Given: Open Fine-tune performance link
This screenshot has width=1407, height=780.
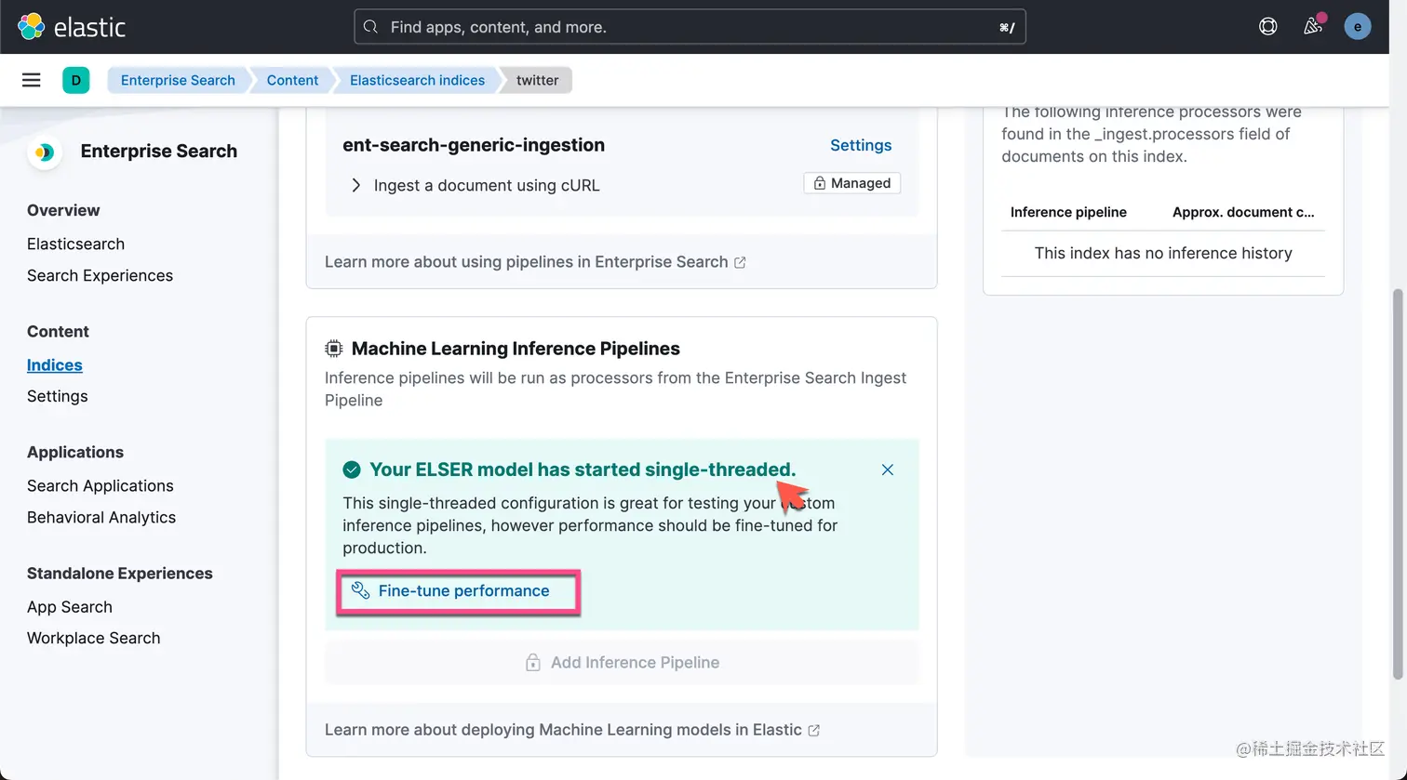Looking at the screenshot, I should tap(463, 590).
